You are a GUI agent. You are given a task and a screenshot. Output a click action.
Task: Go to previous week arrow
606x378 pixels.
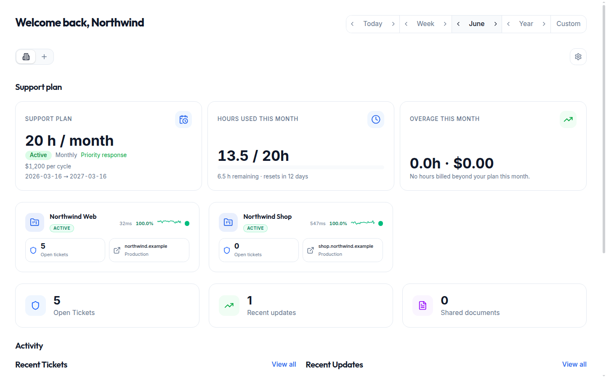[x=406, y=24]
